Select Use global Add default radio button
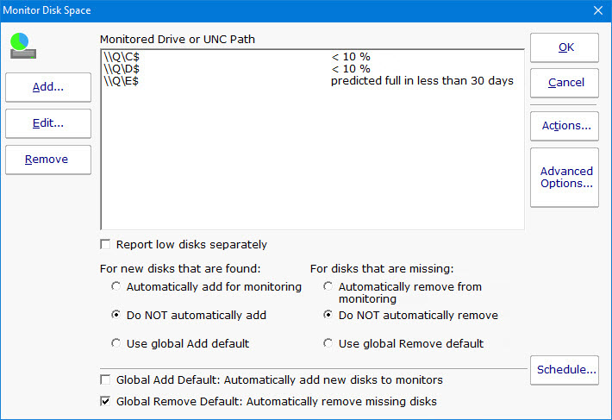 tap(116, 343)
